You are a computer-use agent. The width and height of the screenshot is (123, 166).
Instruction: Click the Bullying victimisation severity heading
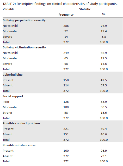24,47
